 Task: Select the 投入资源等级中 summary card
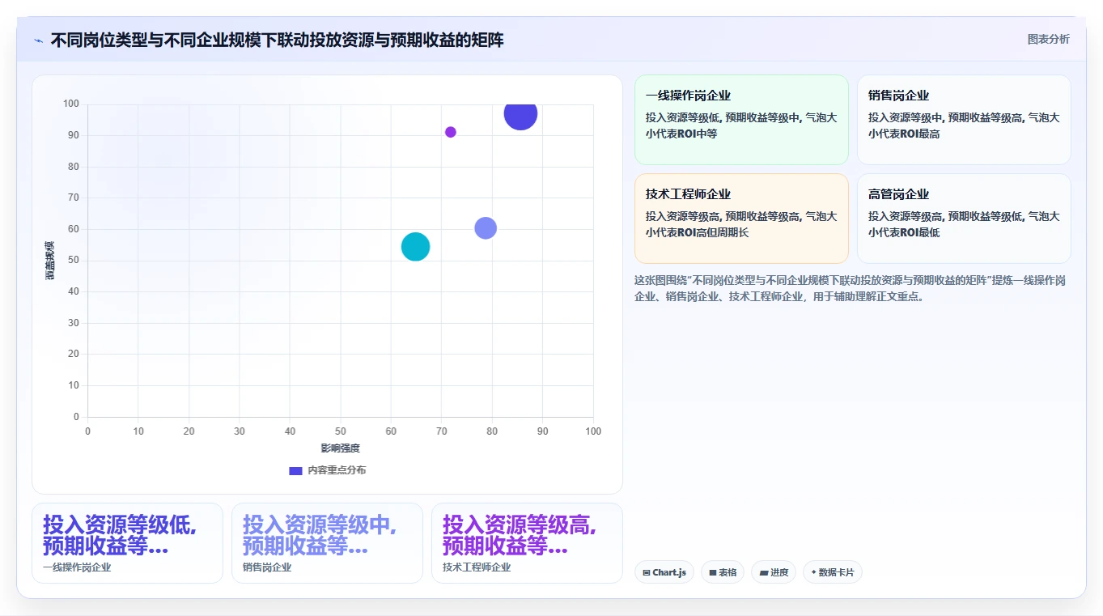pos(327,543)
